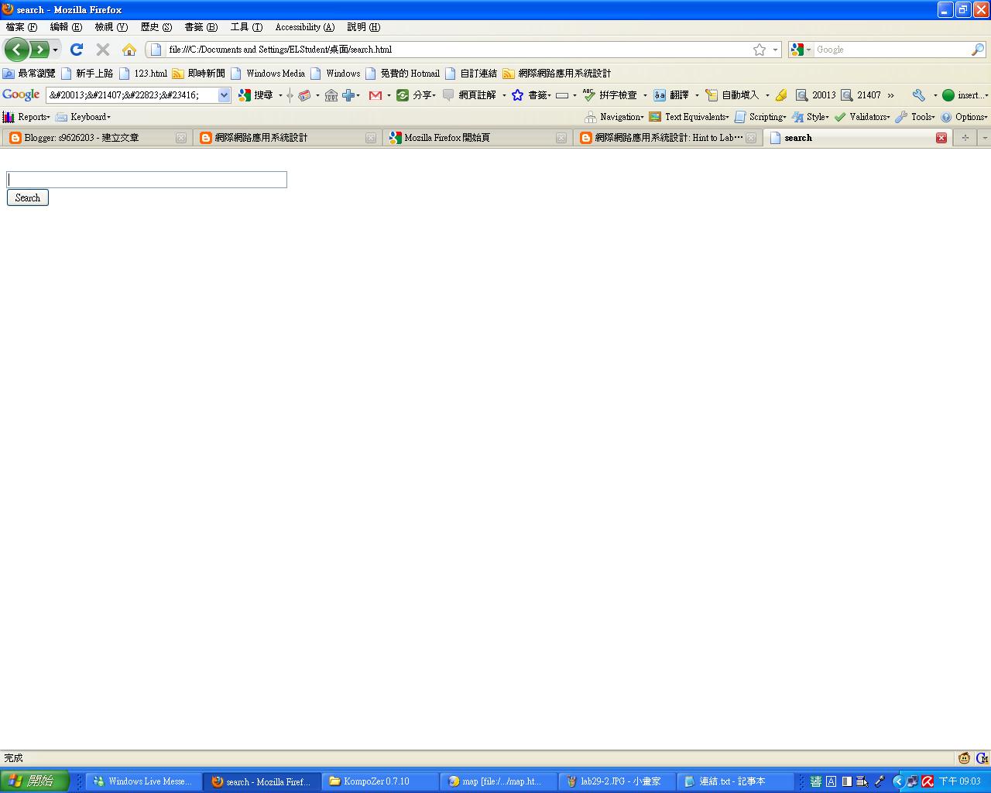Image resolution: width=991 pixels, height=793 pixels.
Task: Open Options dropdown on accessibility toolbar
Action: 964,117
